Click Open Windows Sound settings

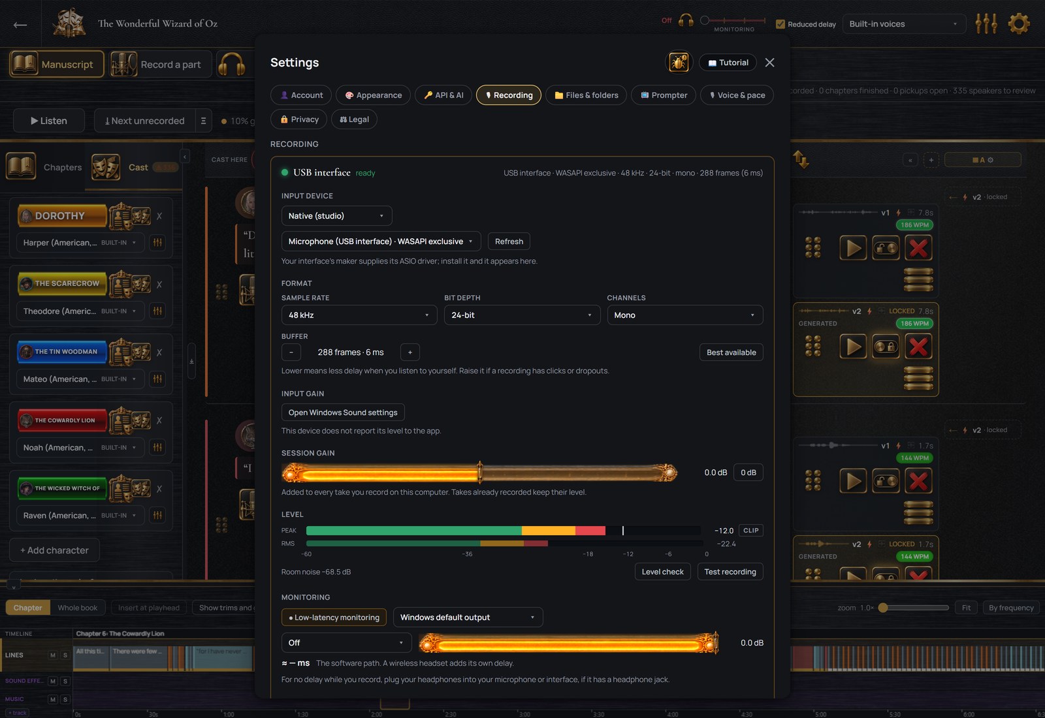pos(343,413)
